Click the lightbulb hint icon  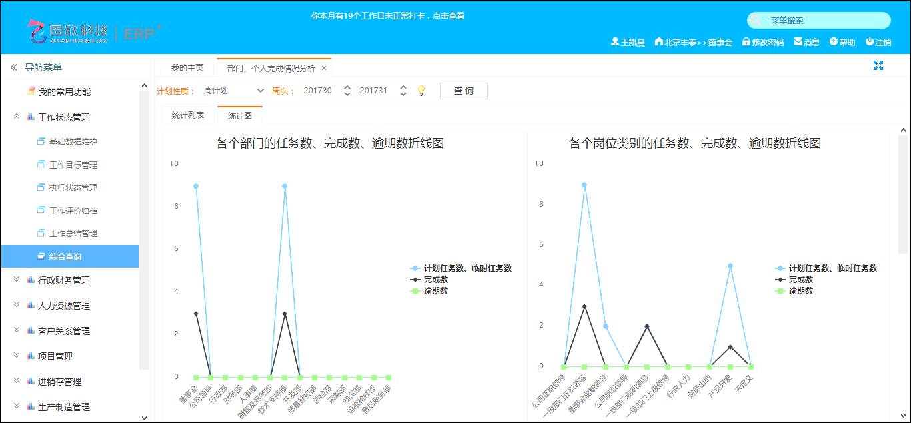(x=421, y=91)
